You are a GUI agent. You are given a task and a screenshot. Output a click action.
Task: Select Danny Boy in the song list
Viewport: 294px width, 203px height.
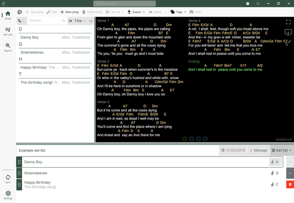(x=55, y=37)
